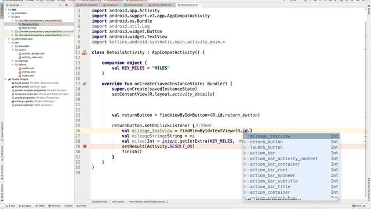Click the override gutter icon on line 17
The width and height of the screenshot is (371, 209).
pos(85,84)
